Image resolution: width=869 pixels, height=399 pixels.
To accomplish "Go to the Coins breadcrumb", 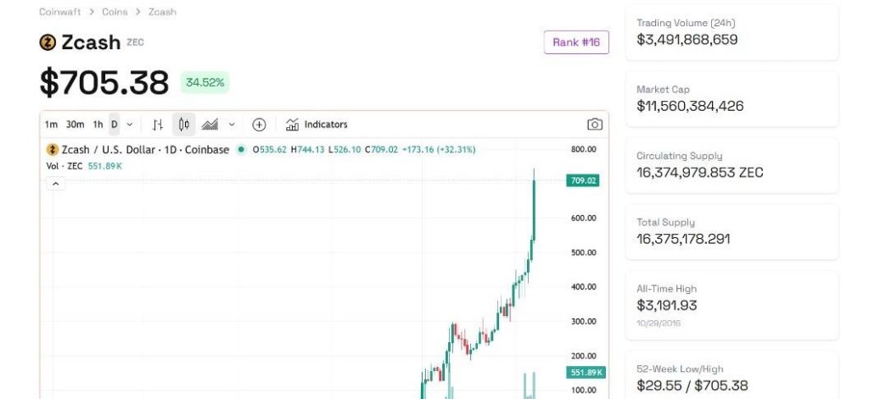I will 115,12.
